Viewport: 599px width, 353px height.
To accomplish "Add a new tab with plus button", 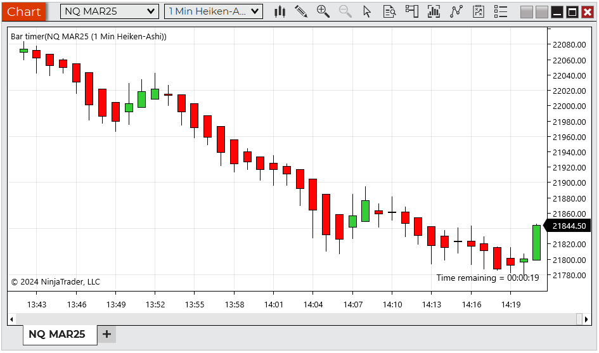I will [x=106, y=334].
